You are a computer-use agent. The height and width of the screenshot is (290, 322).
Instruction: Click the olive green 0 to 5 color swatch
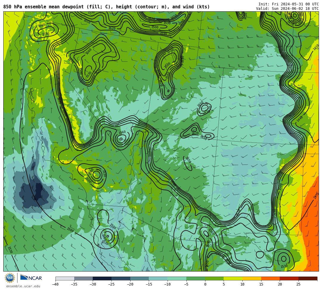pos(214,278)
